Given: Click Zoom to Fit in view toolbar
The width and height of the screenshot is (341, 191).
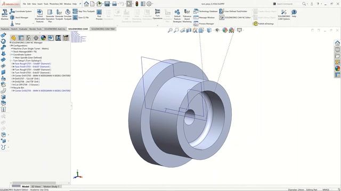Looking at the screenshot, I should (x=170, y=30).
